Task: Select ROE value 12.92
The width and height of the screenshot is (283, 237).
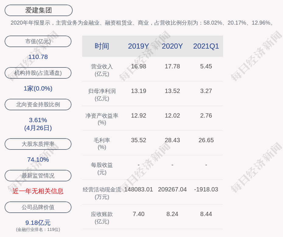Action: click(139, 115)
